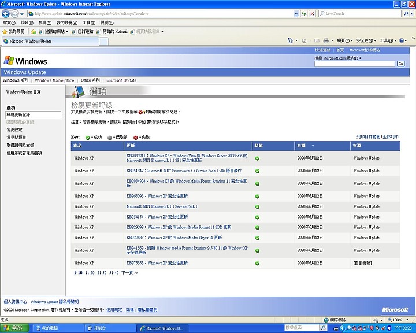
Task: Open the 免費的 Hotmail favorites bar link
Action: pos(112,32)
